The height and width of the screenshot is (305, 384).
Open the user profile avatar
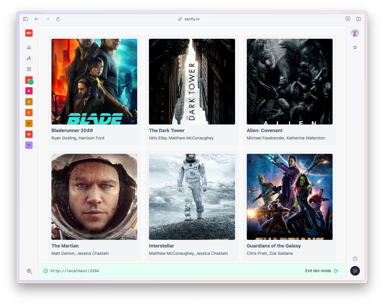pos(355,33)
